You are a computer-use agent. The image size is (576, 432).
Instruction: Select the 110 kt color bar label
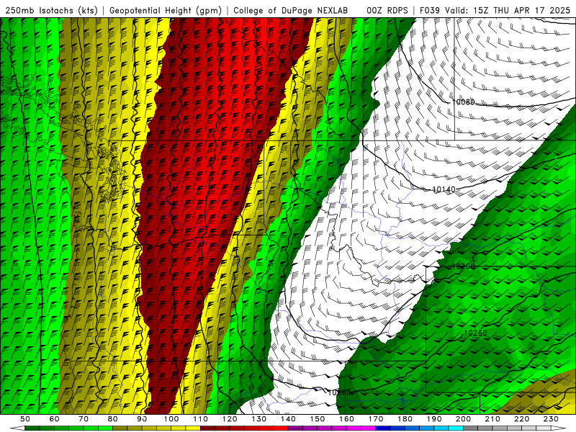click(201, 419)
